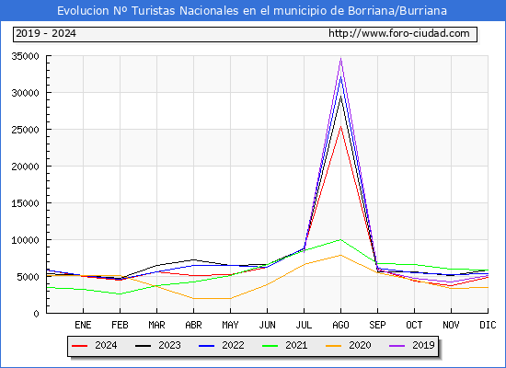Click the 5000 y-axis value
This screenshot has height=368, width=506.
[29, 277]
